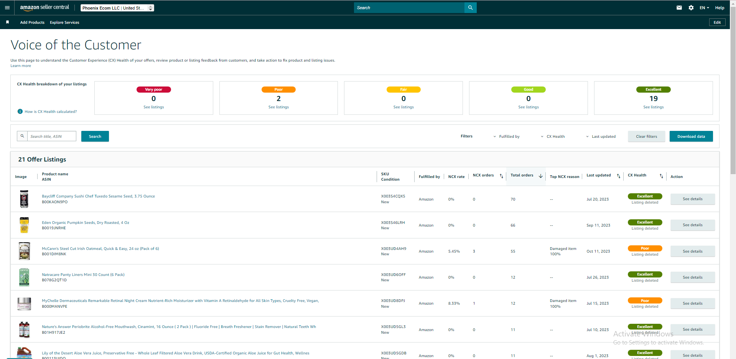This screenshot has width=736, height=359.
Task: Sort by CX Health column arrows
Action: 661,176
